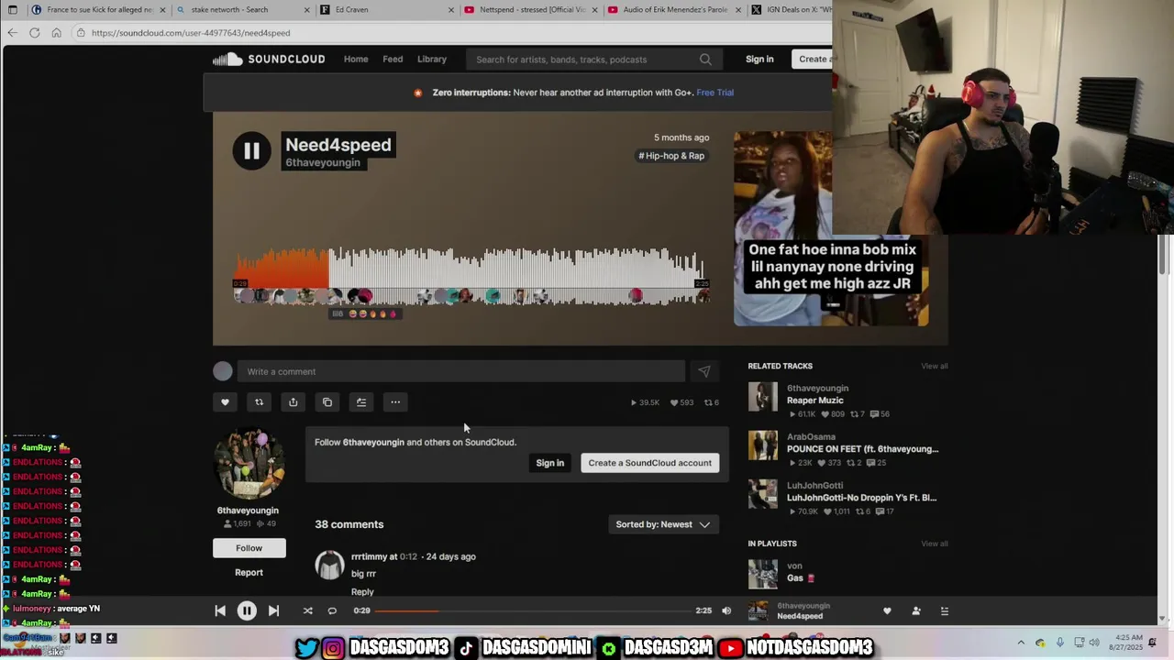The image size is (1174, 660).
Task: Click View all for In Playlists
Action: (x=934, y=544)
